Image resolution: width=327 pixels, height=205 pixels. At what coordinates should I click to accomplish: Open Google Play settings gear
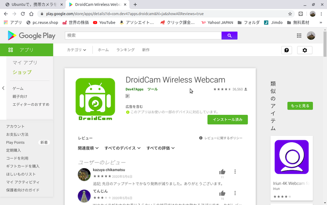(305, 50)
